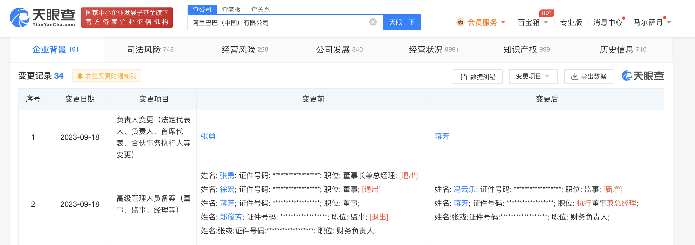Image resolution: width=695 pixels, height=245 pixels.
Task: Click the bell icon in the change notification button
Action: click(x=80, y=76)
